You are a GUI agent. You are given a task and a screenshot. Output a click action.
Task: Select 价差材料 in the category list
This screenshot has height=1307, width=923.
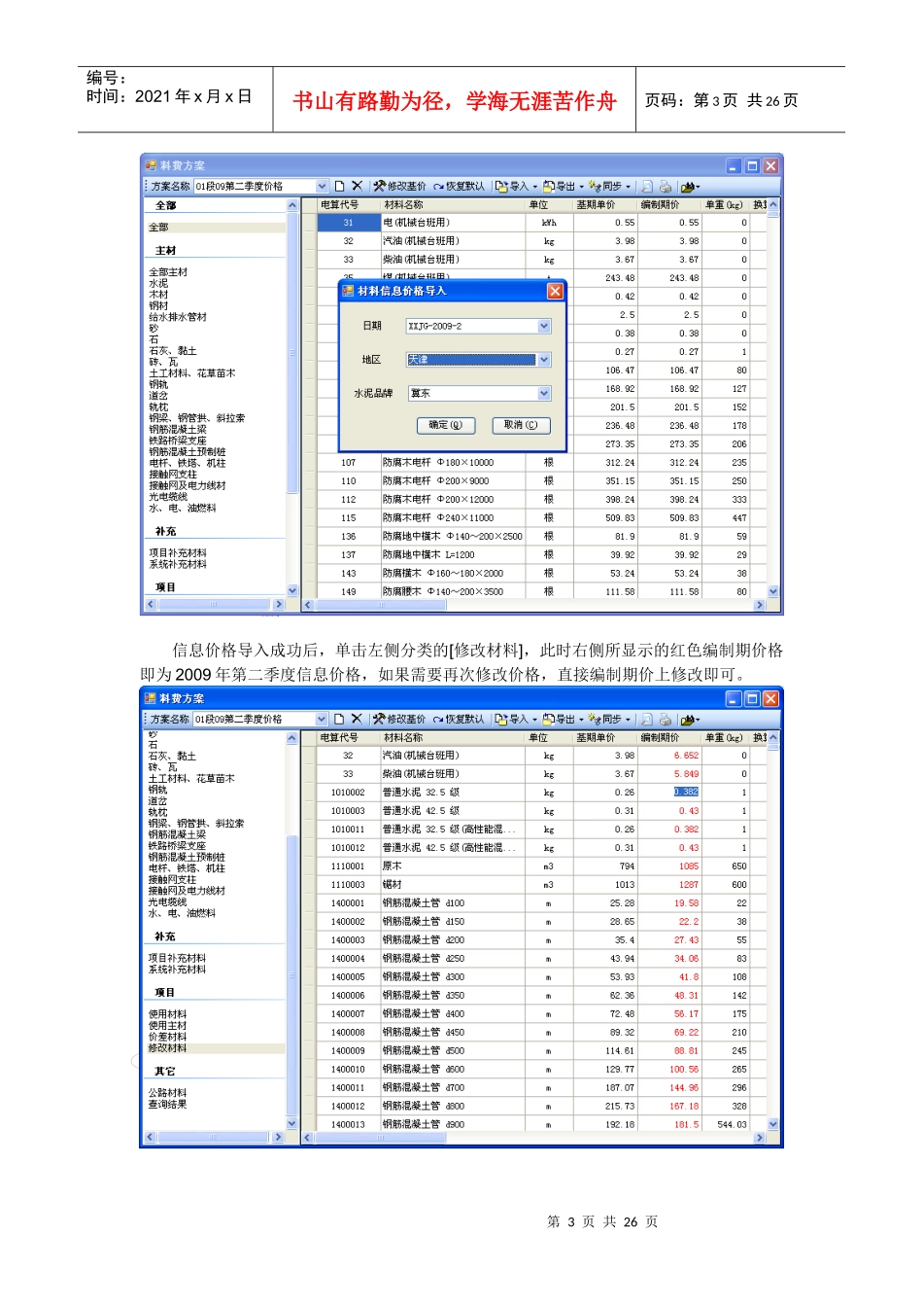coord(167,1037)
